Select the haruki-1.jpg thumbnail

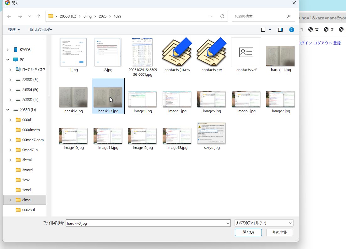280,56
